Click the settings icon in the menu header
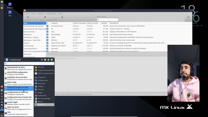208x117 pixels. tap(42, 60)
